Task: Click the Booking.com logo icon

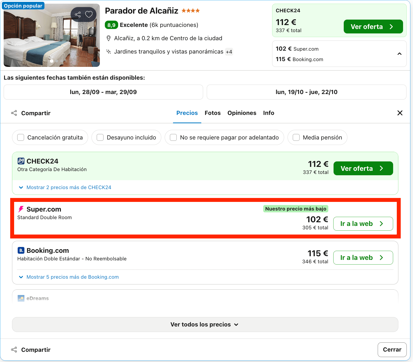Action: pos(21,250)
